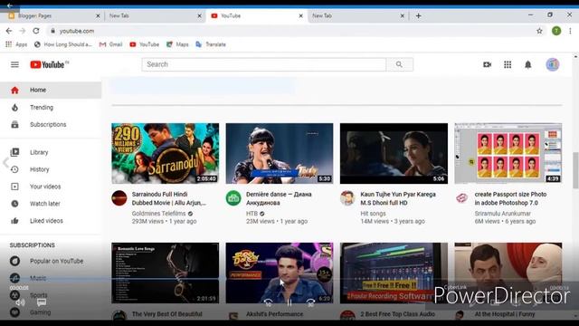Viewport: 579px width, 326px height.
Task: Click the magnifier search button
Action: (x=400, y=64)
